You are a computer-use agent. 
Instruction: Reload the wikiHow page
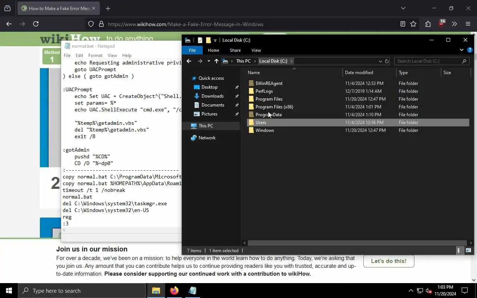36,24
